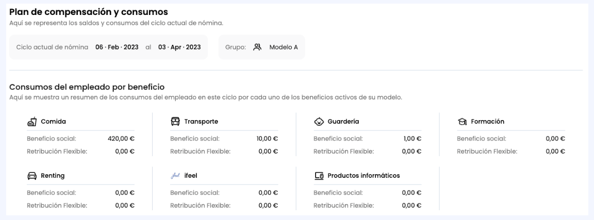The width and height of the screenshot is (594, 220).
Task: Click the Modelo A group label
Action: [x=284, y=47]
